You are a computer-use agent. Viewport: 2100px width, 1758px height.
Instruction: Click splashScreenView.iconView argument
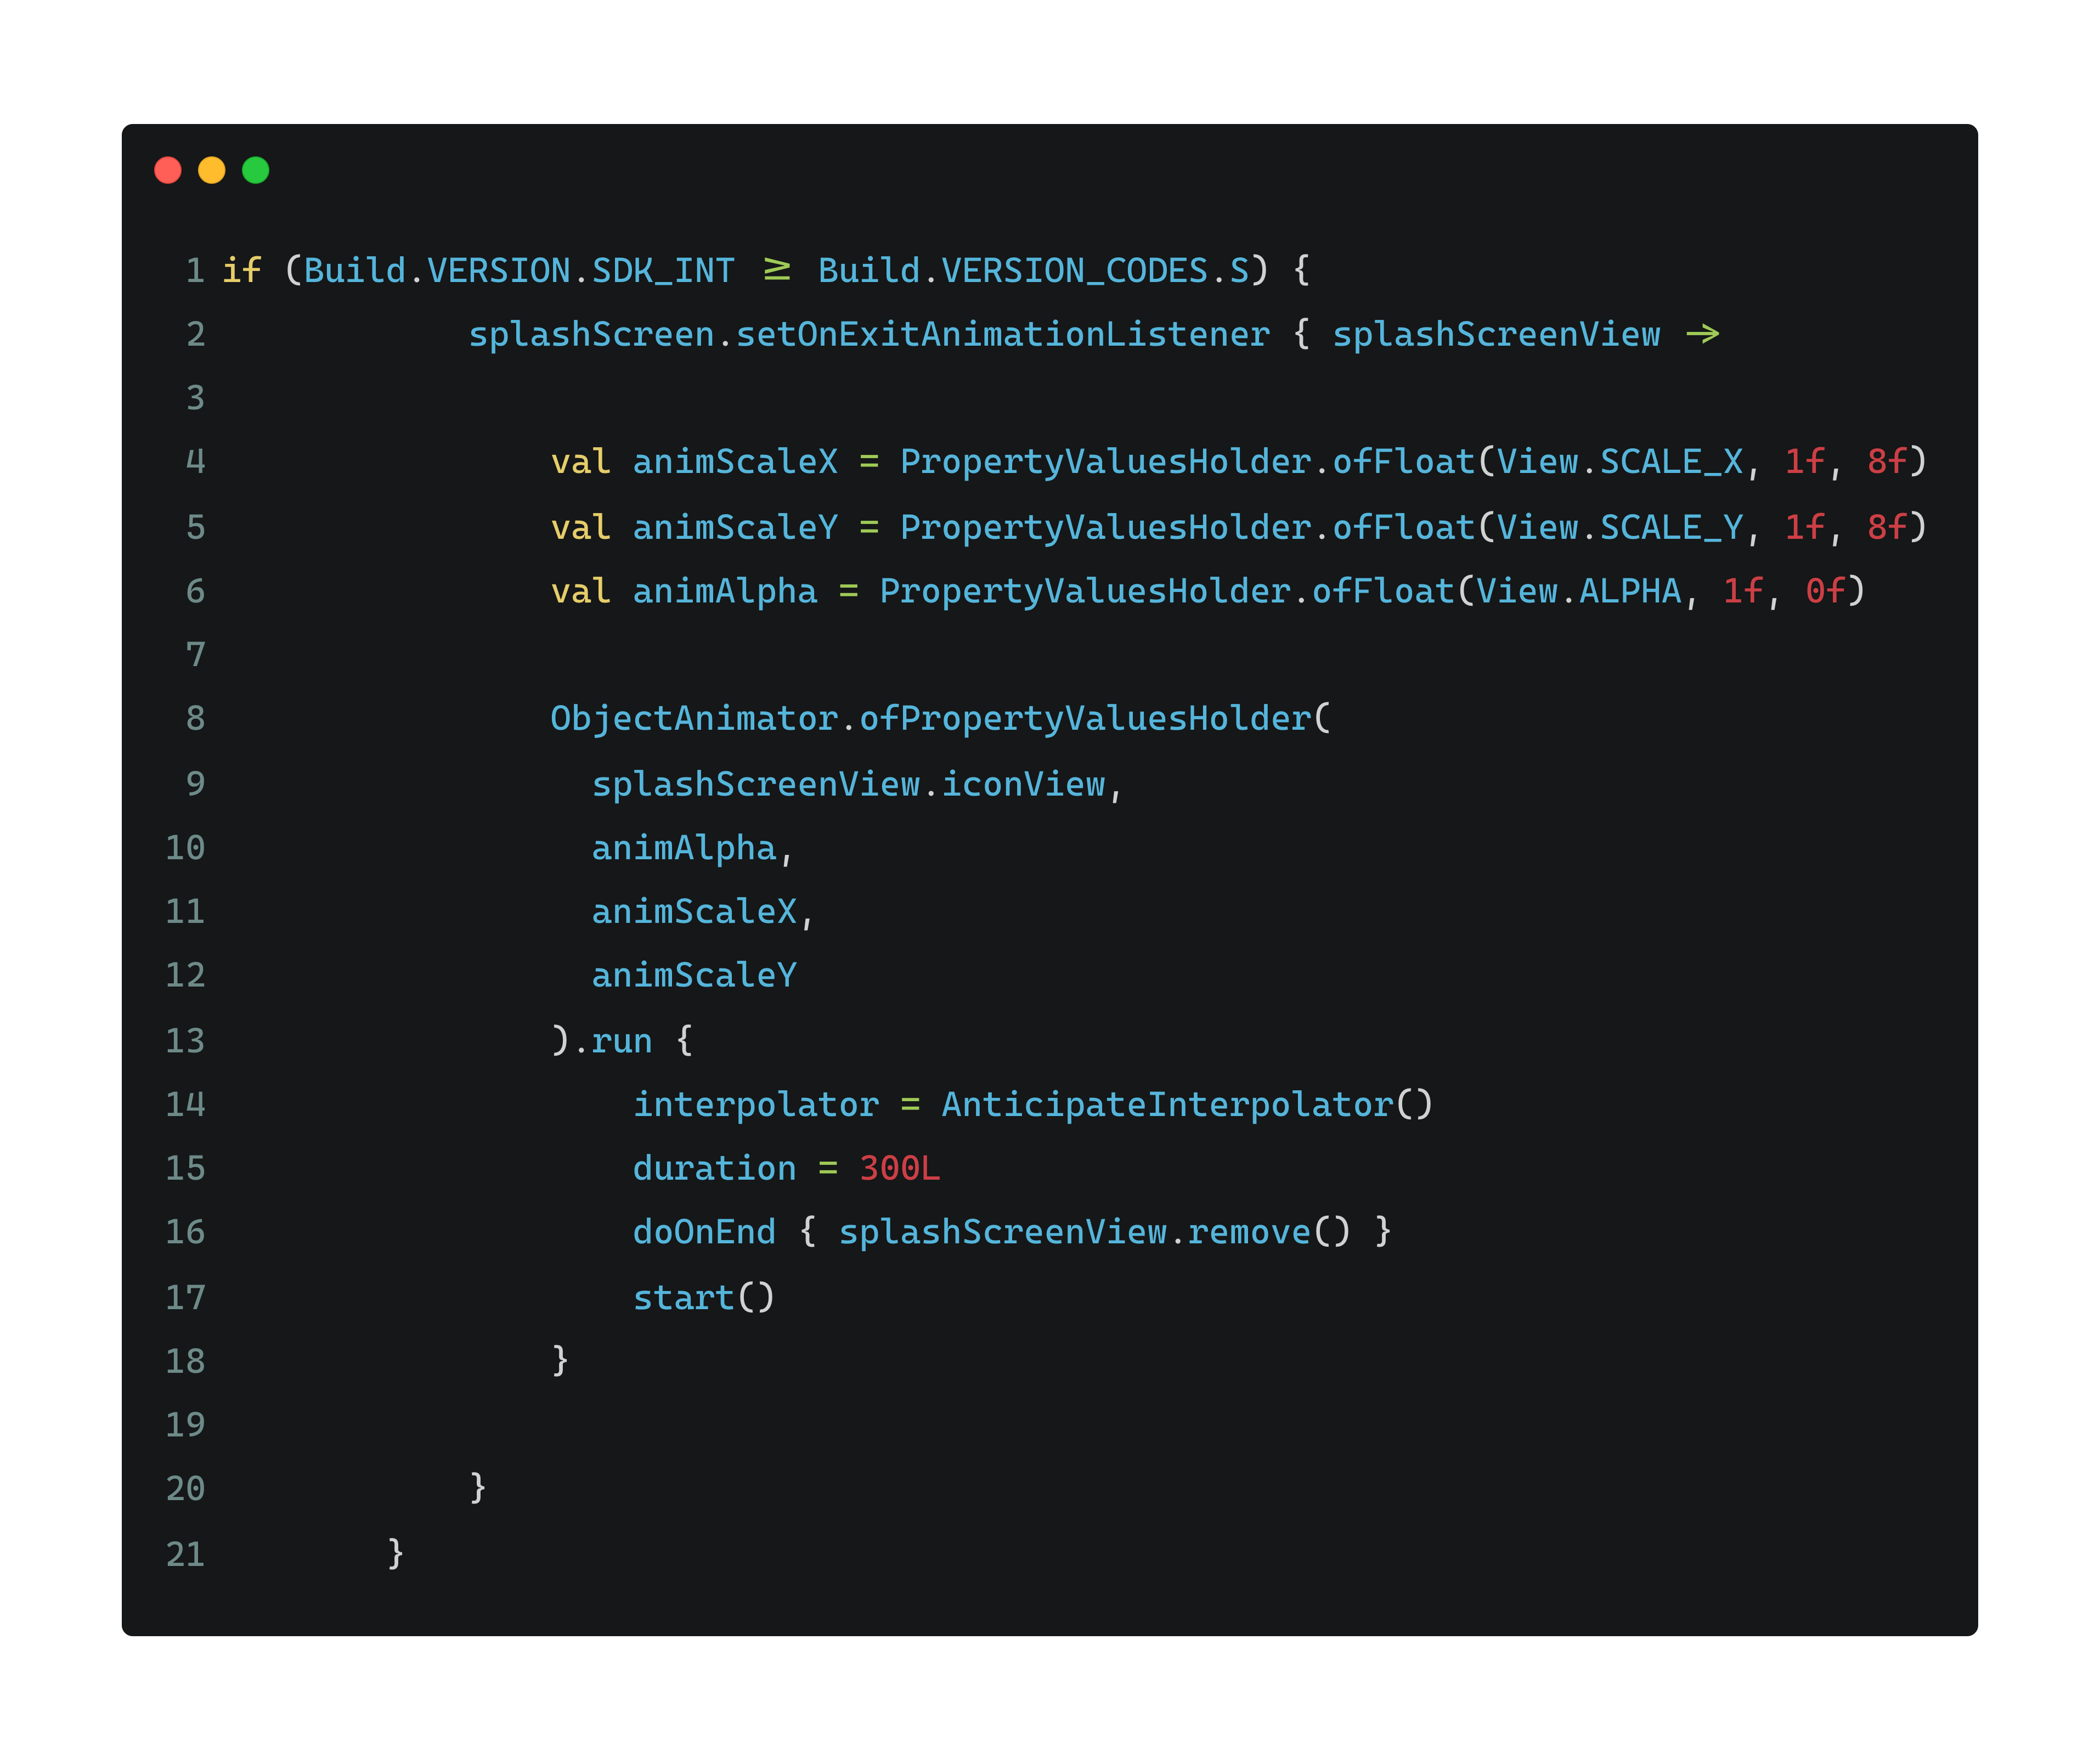(x=849, y=784)
